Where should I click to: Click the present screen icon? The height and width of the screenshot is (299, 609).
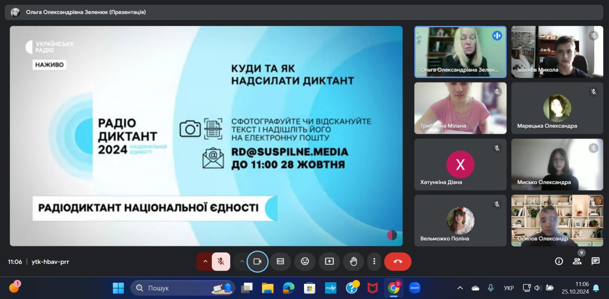click(x=329, y=262)
